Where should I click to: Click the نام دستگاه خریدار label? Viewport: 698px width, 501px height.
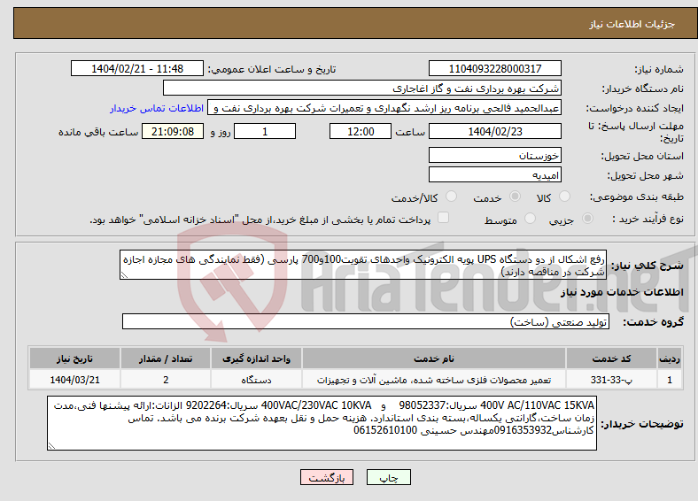click(643, 89)
